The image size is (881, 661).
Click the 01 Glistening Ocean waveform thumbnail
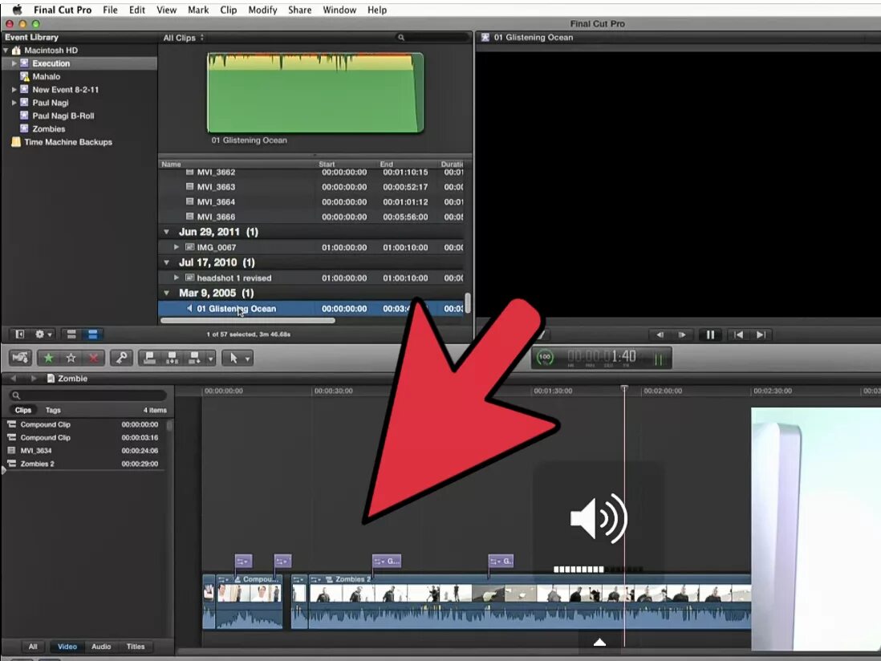tap(315, 93)
